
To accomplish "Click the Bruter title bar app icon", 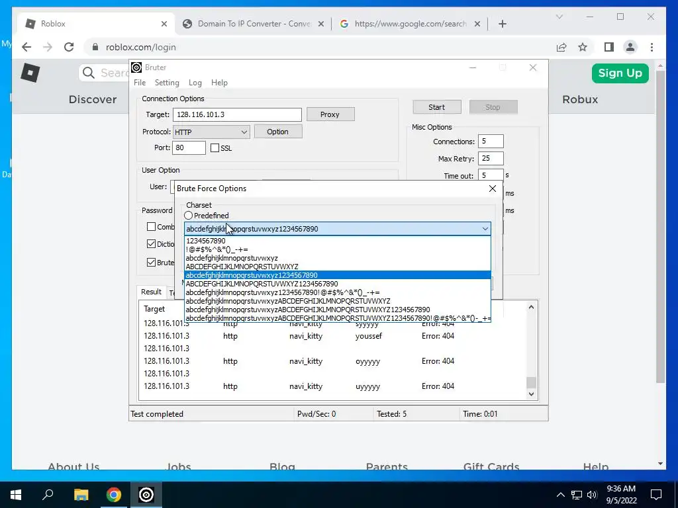I will pos(136,67).
